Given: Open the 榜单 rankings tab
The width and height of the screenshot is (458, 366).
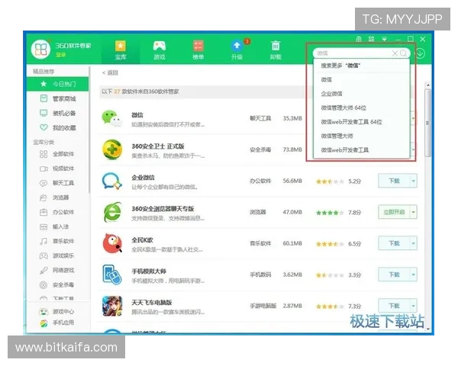Looking at the screenshot, I should pyautogui.click(x=198, y=50).
